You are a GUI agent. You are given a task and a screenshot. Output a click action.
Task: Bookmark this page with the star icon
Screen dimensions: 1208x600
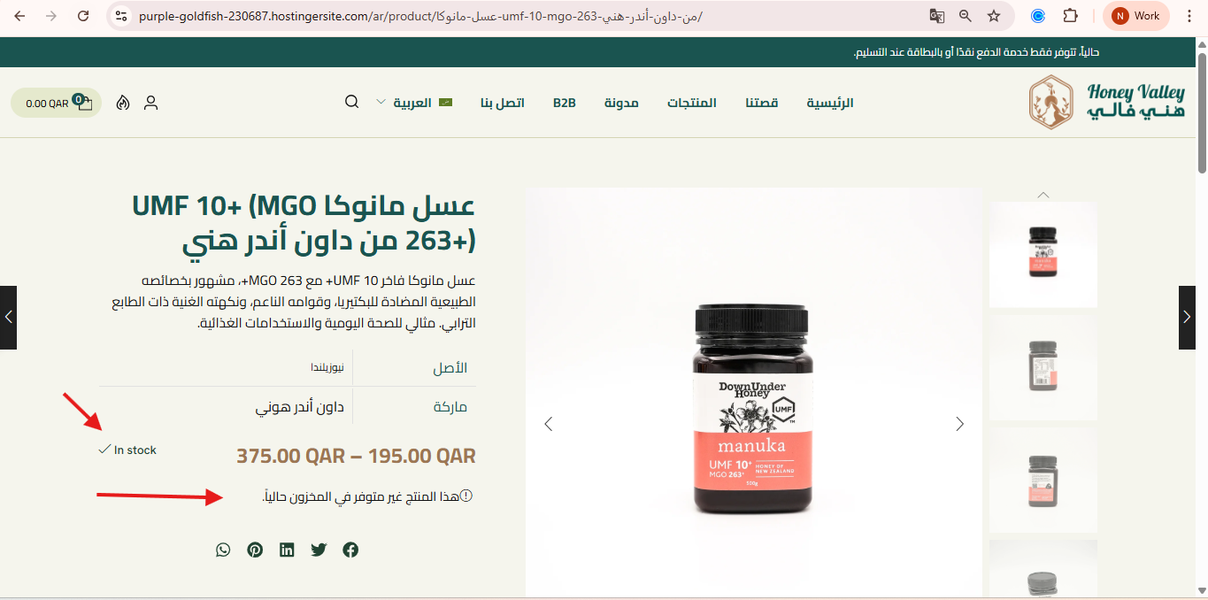(994, 16)
